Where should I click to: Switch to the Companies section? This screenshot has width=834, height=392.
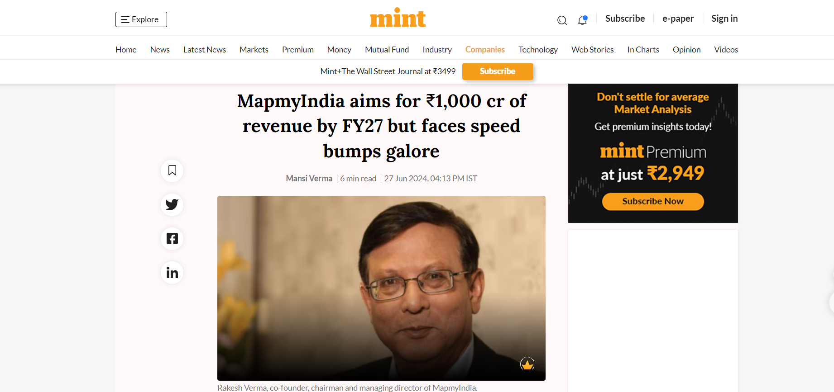tap(484, 50)
